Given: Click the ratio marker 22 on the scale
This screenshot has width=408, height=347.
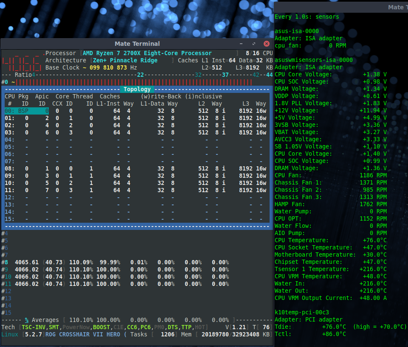Looking at the screenshot, I should click(141, 75).
